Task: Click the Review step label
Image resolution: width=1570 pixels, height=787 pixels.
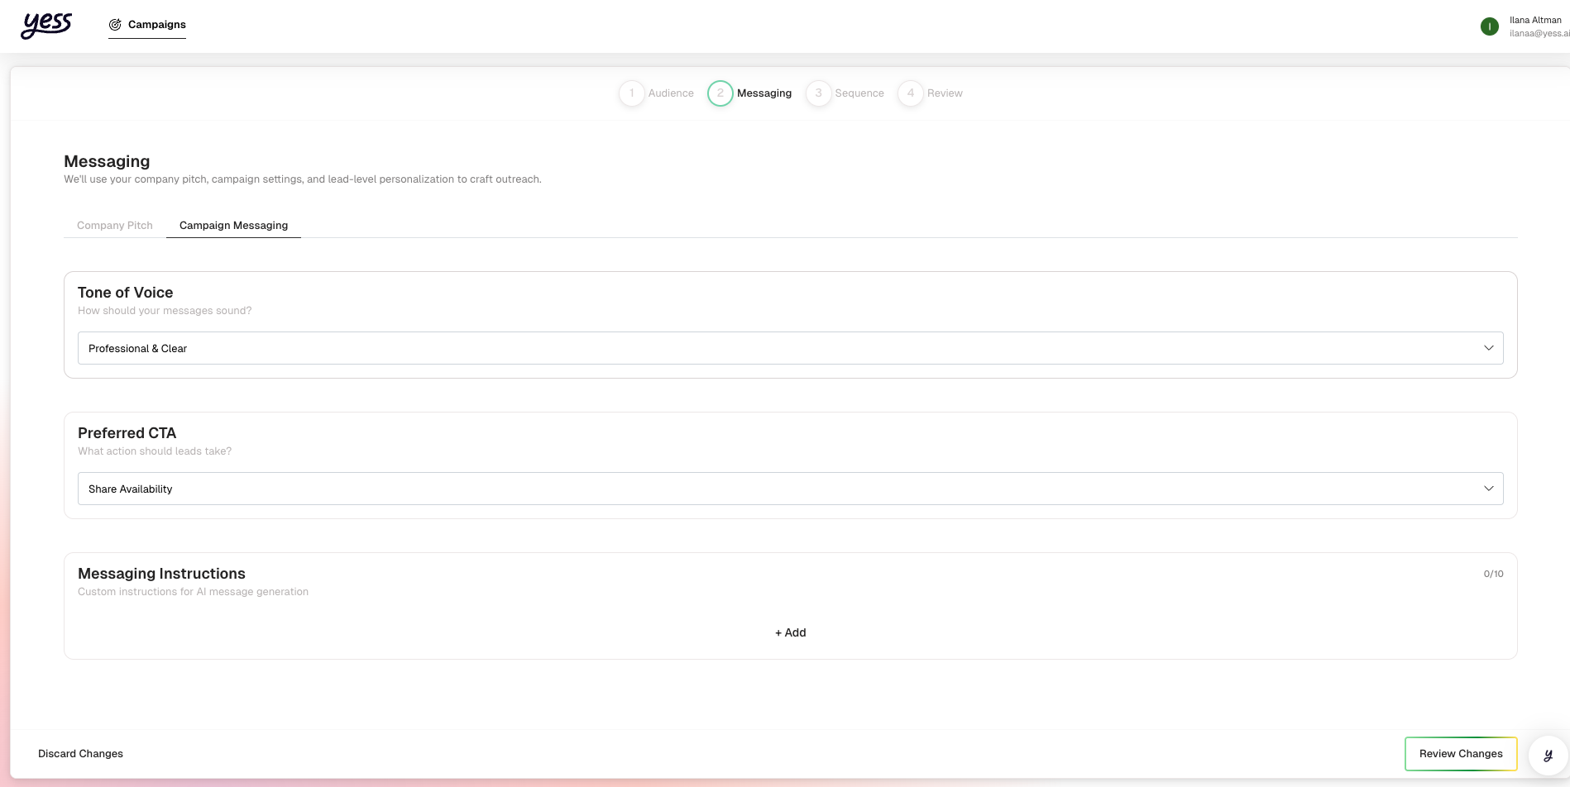Action: [945, 93]
